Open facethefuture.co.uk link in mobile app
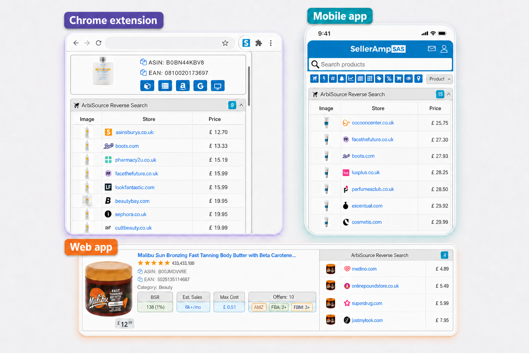 point(373,140)
